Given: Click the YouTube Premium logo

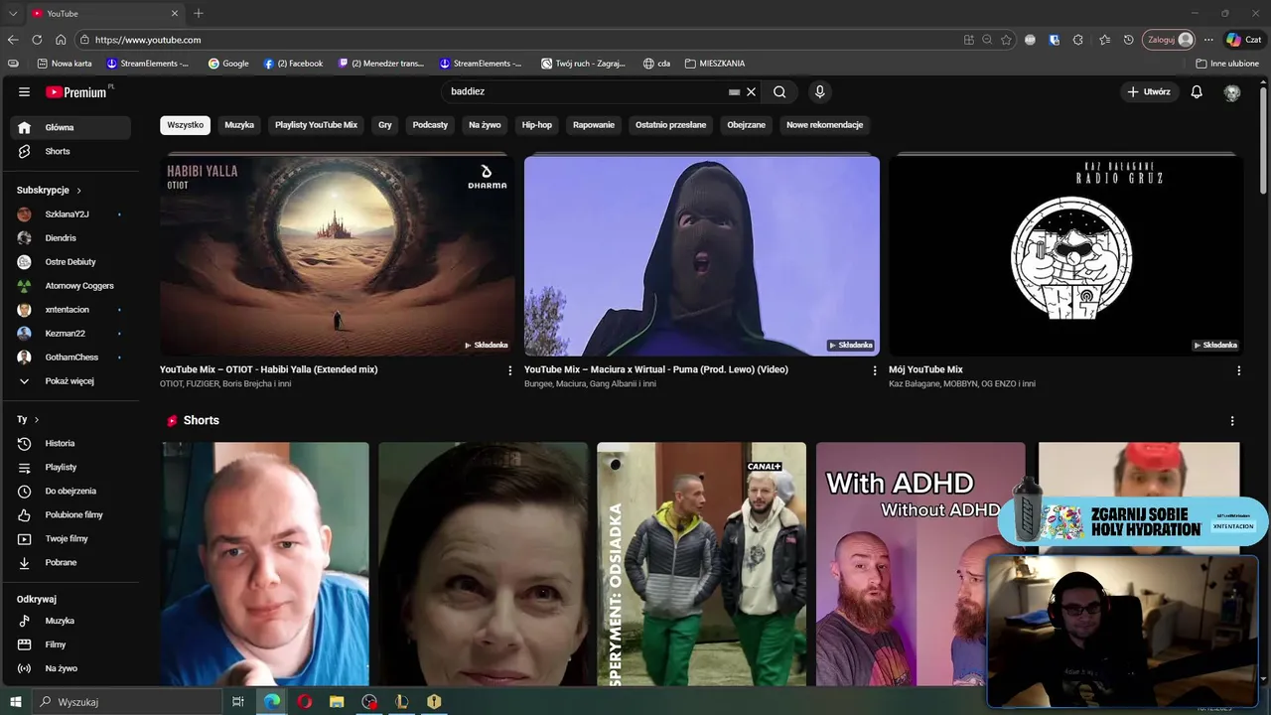Looking at the screenshot, I should [77, 91].
